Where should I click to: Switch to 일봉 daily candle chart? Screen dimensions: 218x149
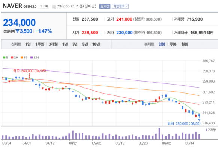click(x=162, y=44)
